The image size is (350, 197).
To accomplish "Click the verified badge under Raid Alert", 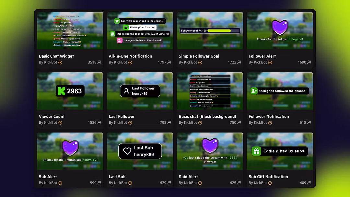I will point(200,183).
